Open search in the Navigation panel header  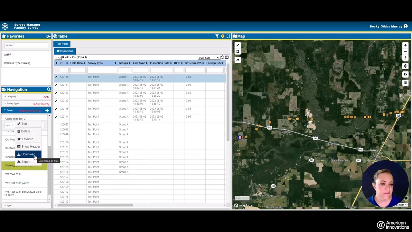pyautogui.click(x=49, y=90)
